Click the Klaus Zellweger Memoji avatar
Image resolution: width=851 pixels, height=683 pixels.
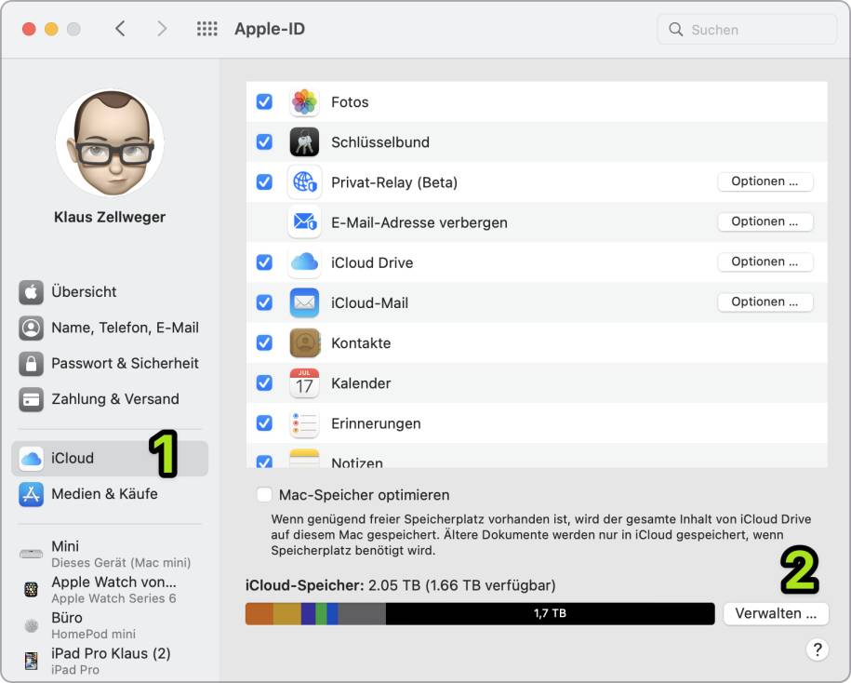(110, 143)
